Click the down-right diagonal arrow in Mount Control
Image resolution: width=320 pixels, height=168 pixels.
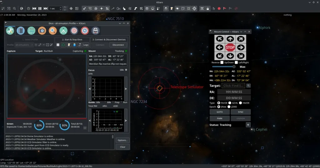241,56
